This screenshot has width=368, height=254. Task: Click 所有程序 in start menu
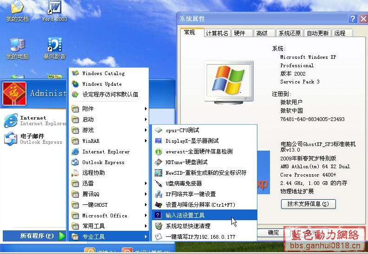[x=36, y=236]
